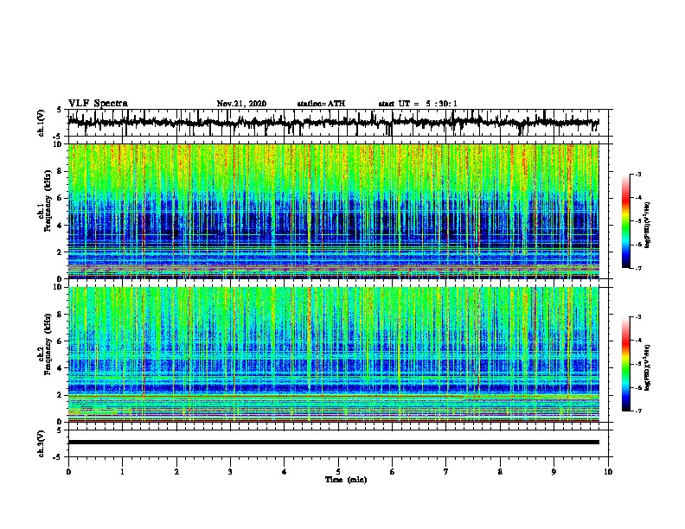Click the ch.1 voltage waveform trace
685x529 pixels.
click(x=333, y=123)
